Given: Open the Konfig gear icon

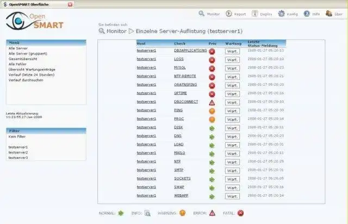Looking at the screenshot, I should tap(282, 14).
